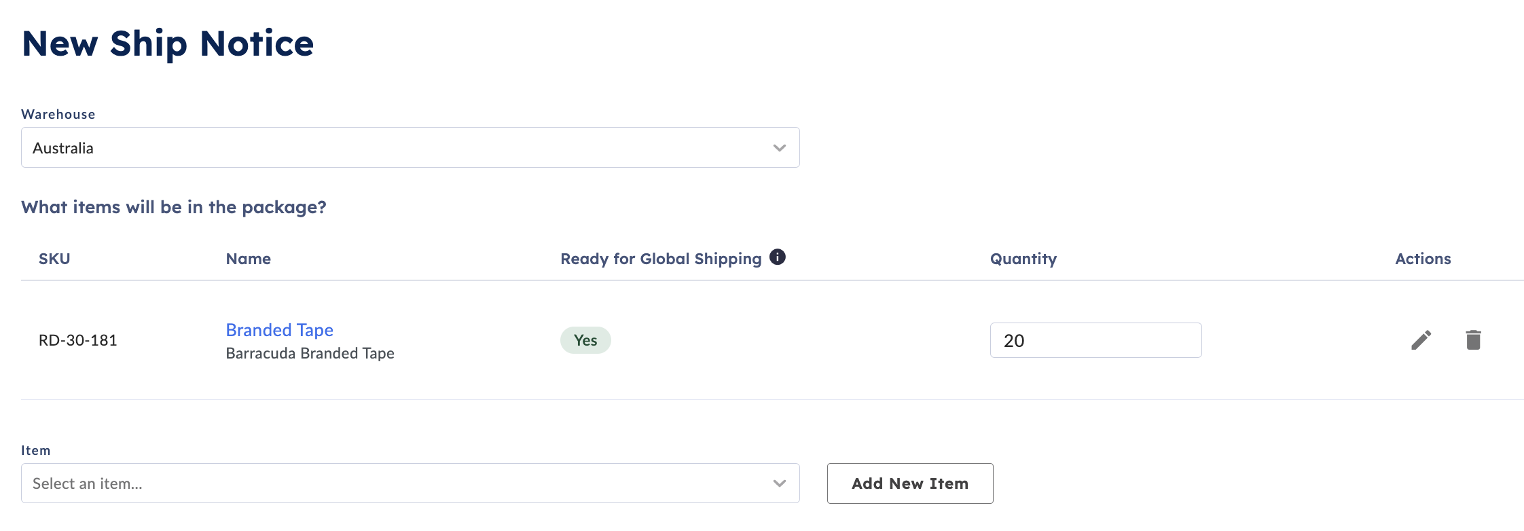
Task: Open the Select an item dropdown
Action: pos(410,483)
